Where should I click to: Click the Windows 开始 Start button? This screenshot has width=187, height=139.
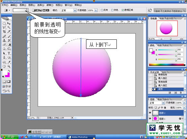9,137
